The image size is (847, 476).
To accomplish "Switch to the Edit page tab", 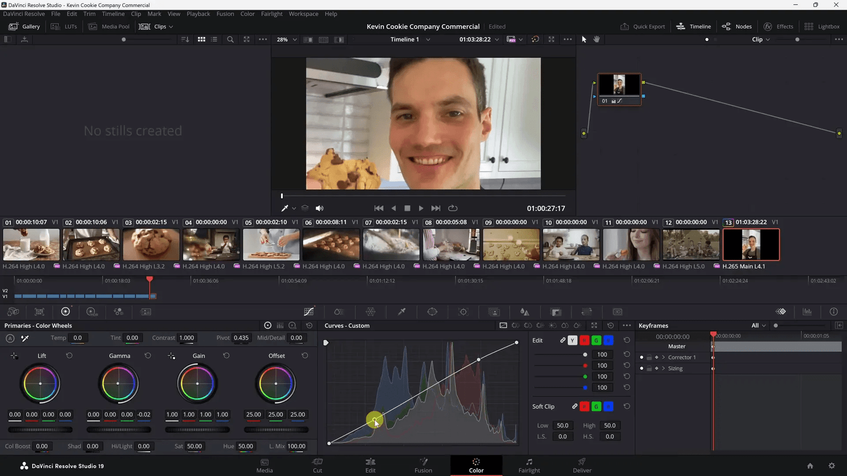I will (371, 465).
